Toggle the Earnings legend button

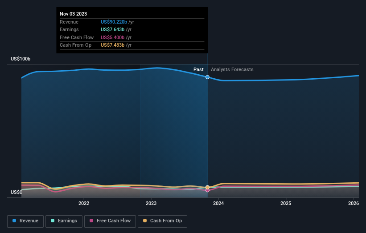coord(64,221)
